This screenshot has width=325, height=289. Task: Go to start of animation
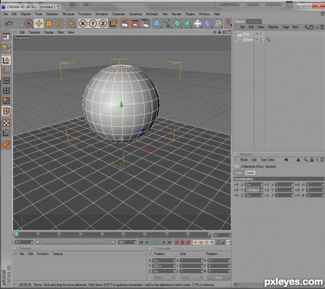point(141,242)
